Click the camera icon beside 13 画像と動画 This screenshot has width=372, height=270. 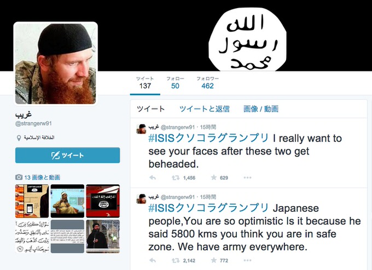tap(19, 177)
